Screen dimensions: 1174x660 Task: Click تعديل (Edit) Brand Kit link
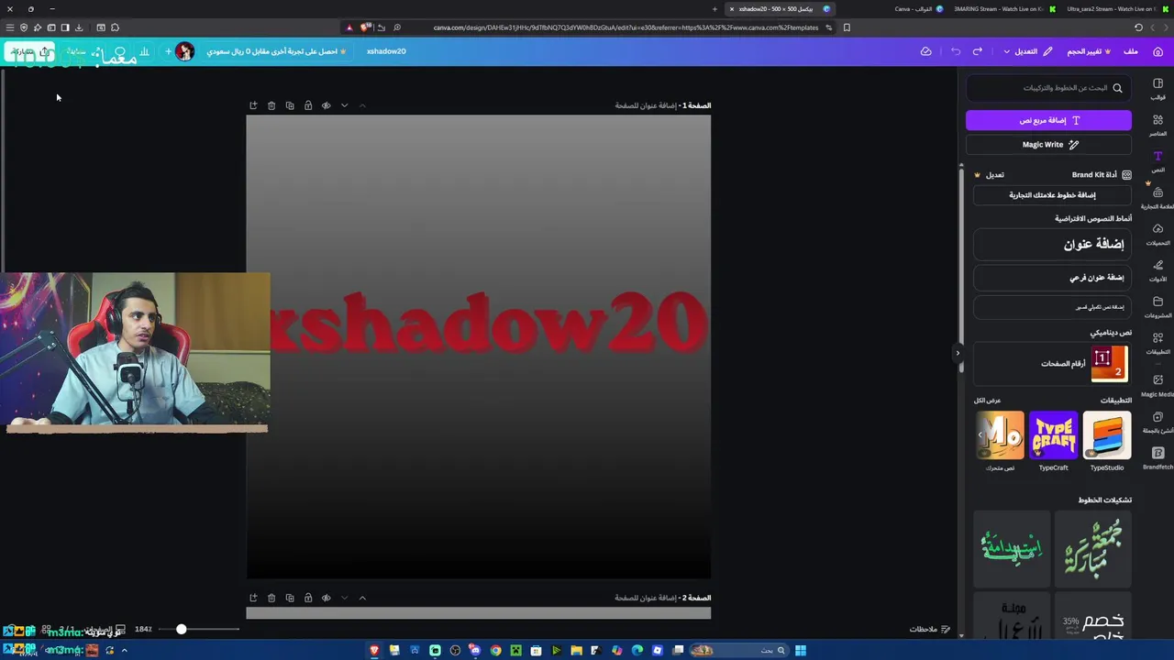(x=994, y=174)
